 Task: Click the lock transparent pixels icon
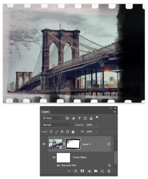pos(51,132)
